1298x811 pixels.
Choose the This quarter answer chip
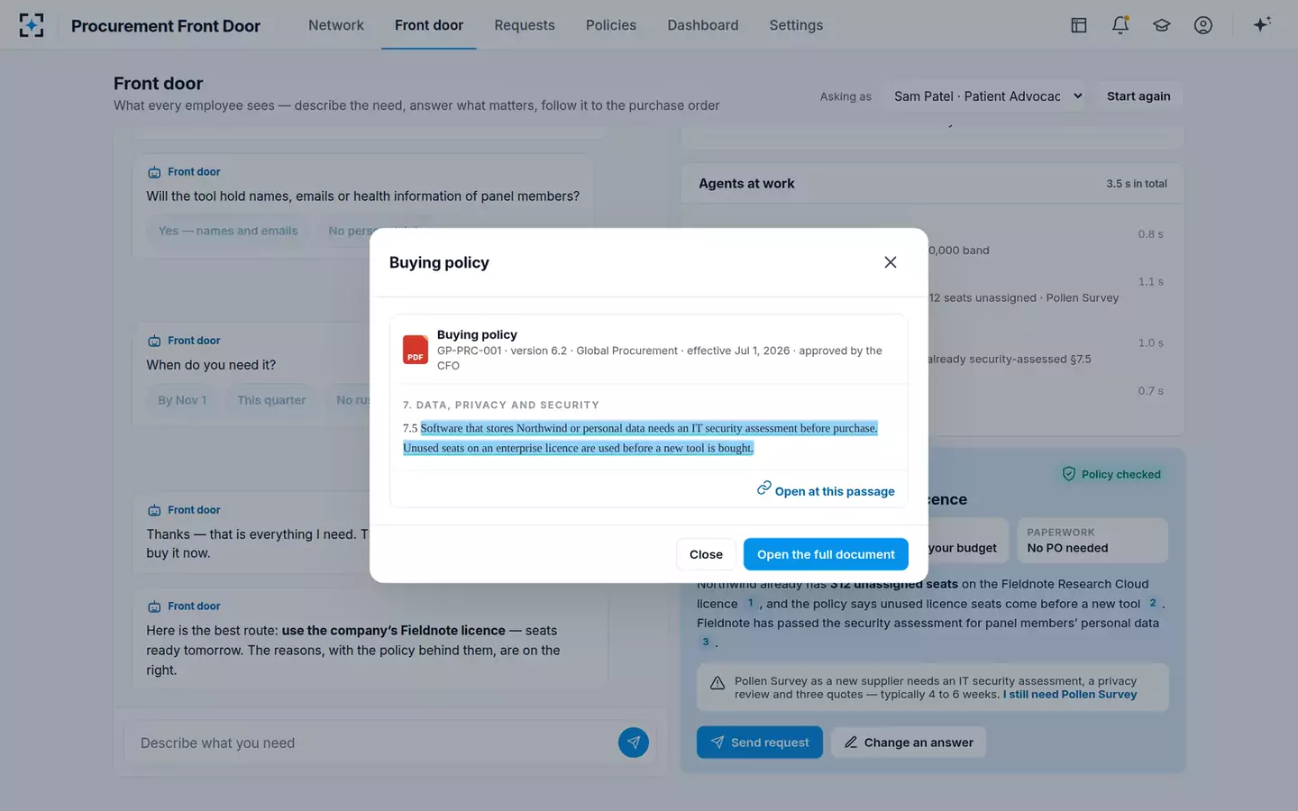[x=271, y=400]
